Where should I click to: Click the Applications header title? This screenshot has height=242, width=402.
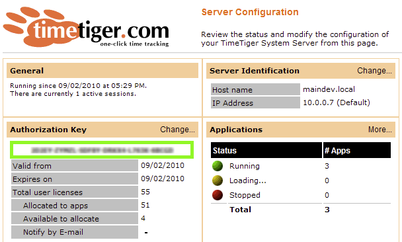point(236,130)
